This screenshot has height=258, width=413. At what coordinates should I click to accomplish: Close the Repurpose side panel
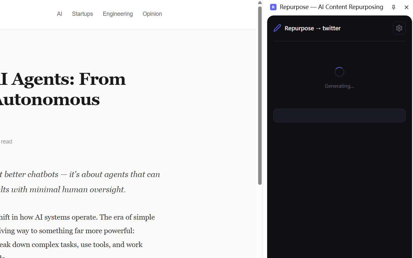pos(406,7)
